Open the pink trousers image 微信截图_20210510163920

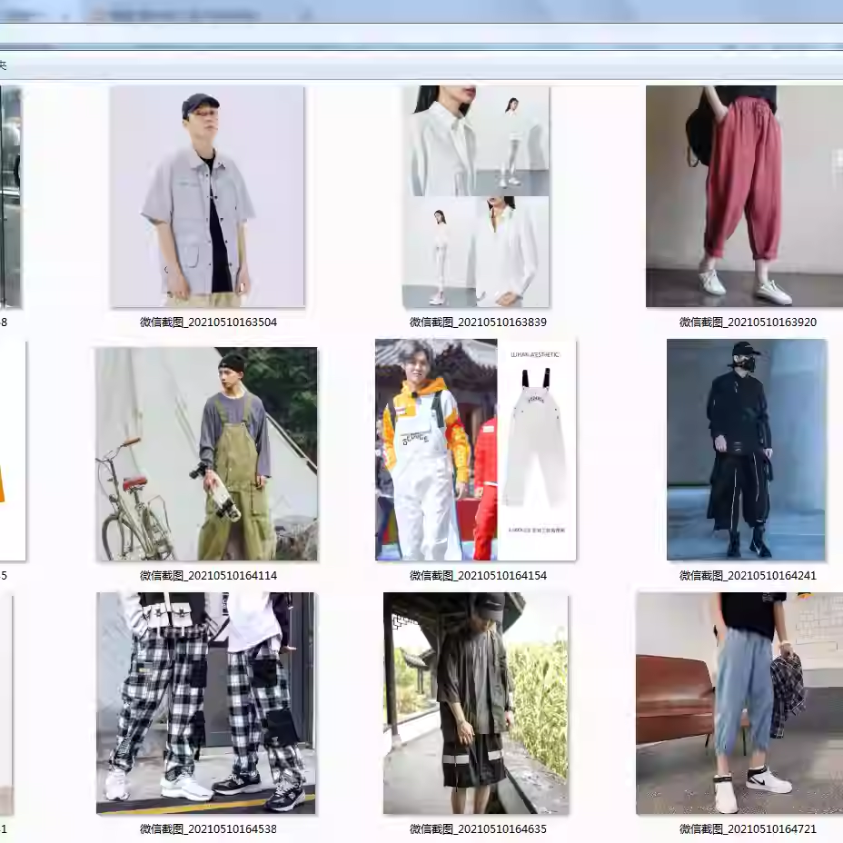tap(743, 195)
